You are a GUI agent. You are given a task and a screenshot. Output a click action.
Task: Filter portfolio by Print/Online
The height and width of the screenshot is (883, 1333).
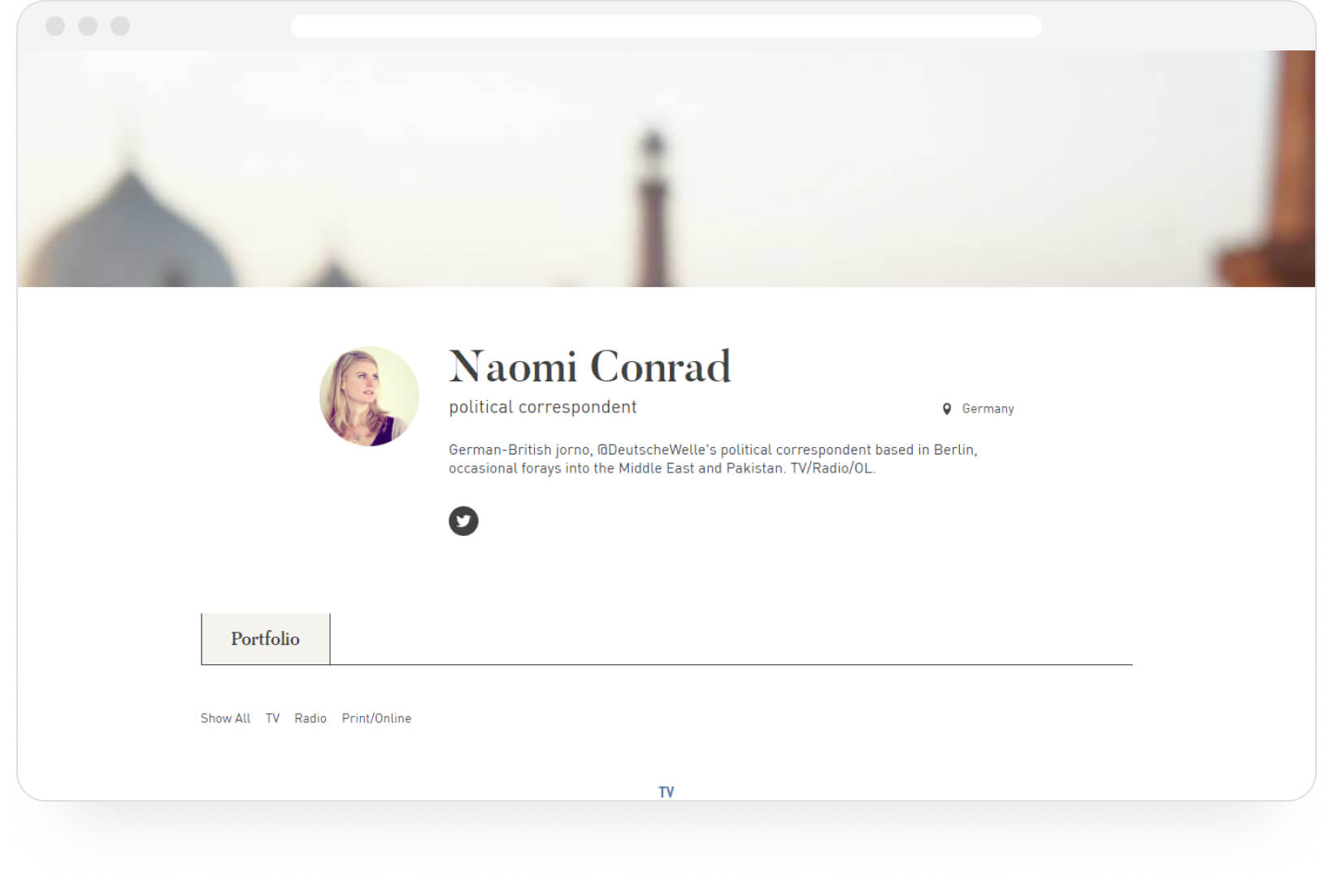click(x=376, y=719)
